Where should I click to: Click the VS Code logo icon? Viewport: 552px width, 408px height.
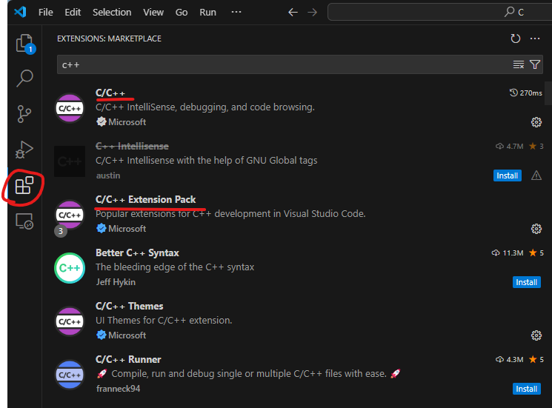(20, 12)
